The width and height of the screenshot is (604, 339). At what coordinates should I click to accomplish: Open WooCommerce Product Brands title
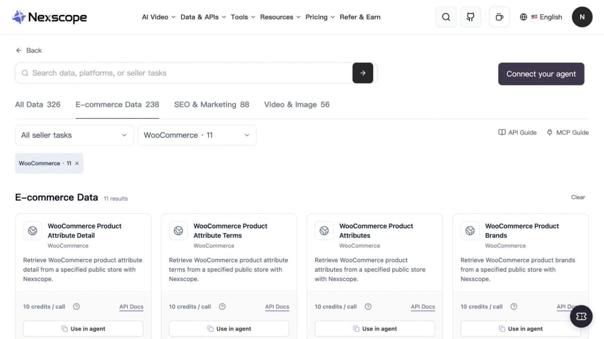pyautogui.click(x=522, y=231)
